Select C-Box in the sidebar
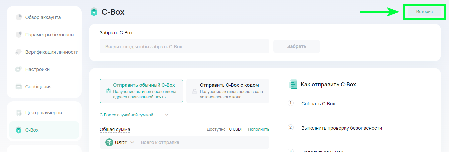 44,130
